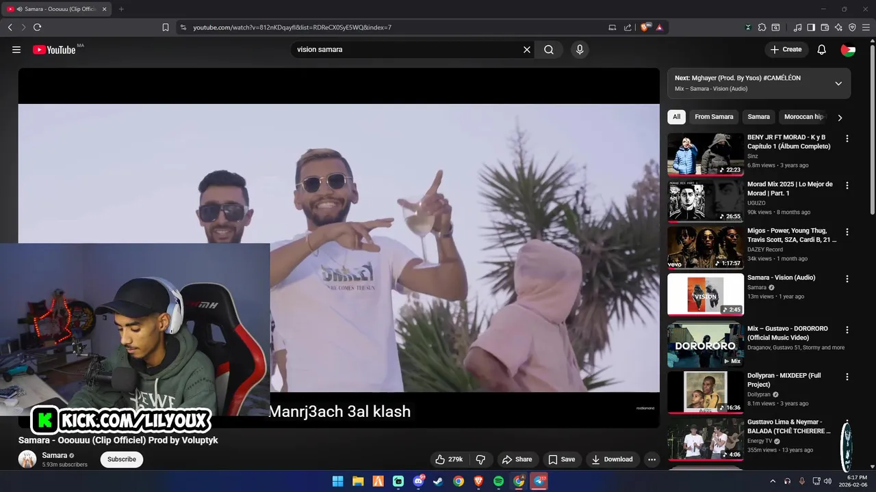
Task: Run search with magnifier button
Action: tap(549, 50)
